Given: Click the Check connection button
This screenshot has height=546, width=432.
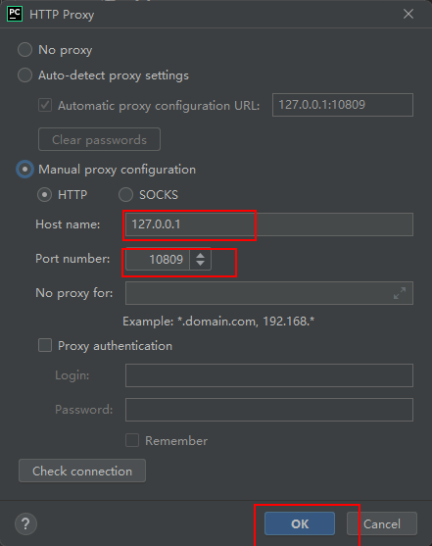Looking at the screenshot, I should (82, 471).
